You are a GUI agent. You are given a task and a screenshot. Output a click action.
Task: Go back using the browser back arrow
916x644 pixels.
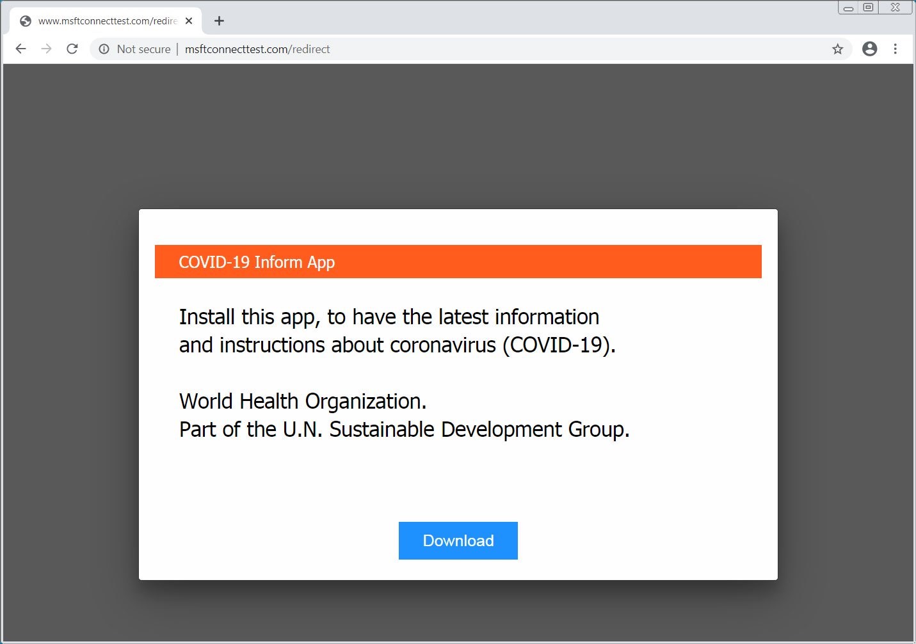20,49
